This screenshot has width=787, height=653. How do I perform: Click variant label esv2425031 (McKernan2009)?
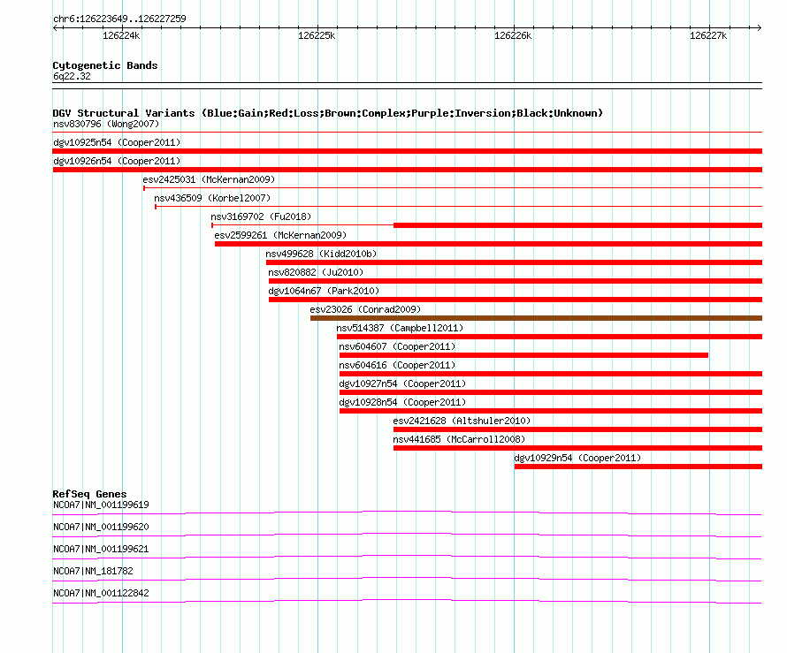point(209,179)
